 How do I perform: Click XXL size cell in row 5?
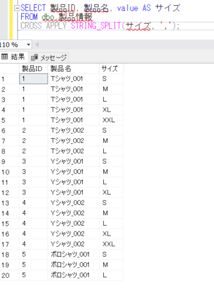(111, 120)
